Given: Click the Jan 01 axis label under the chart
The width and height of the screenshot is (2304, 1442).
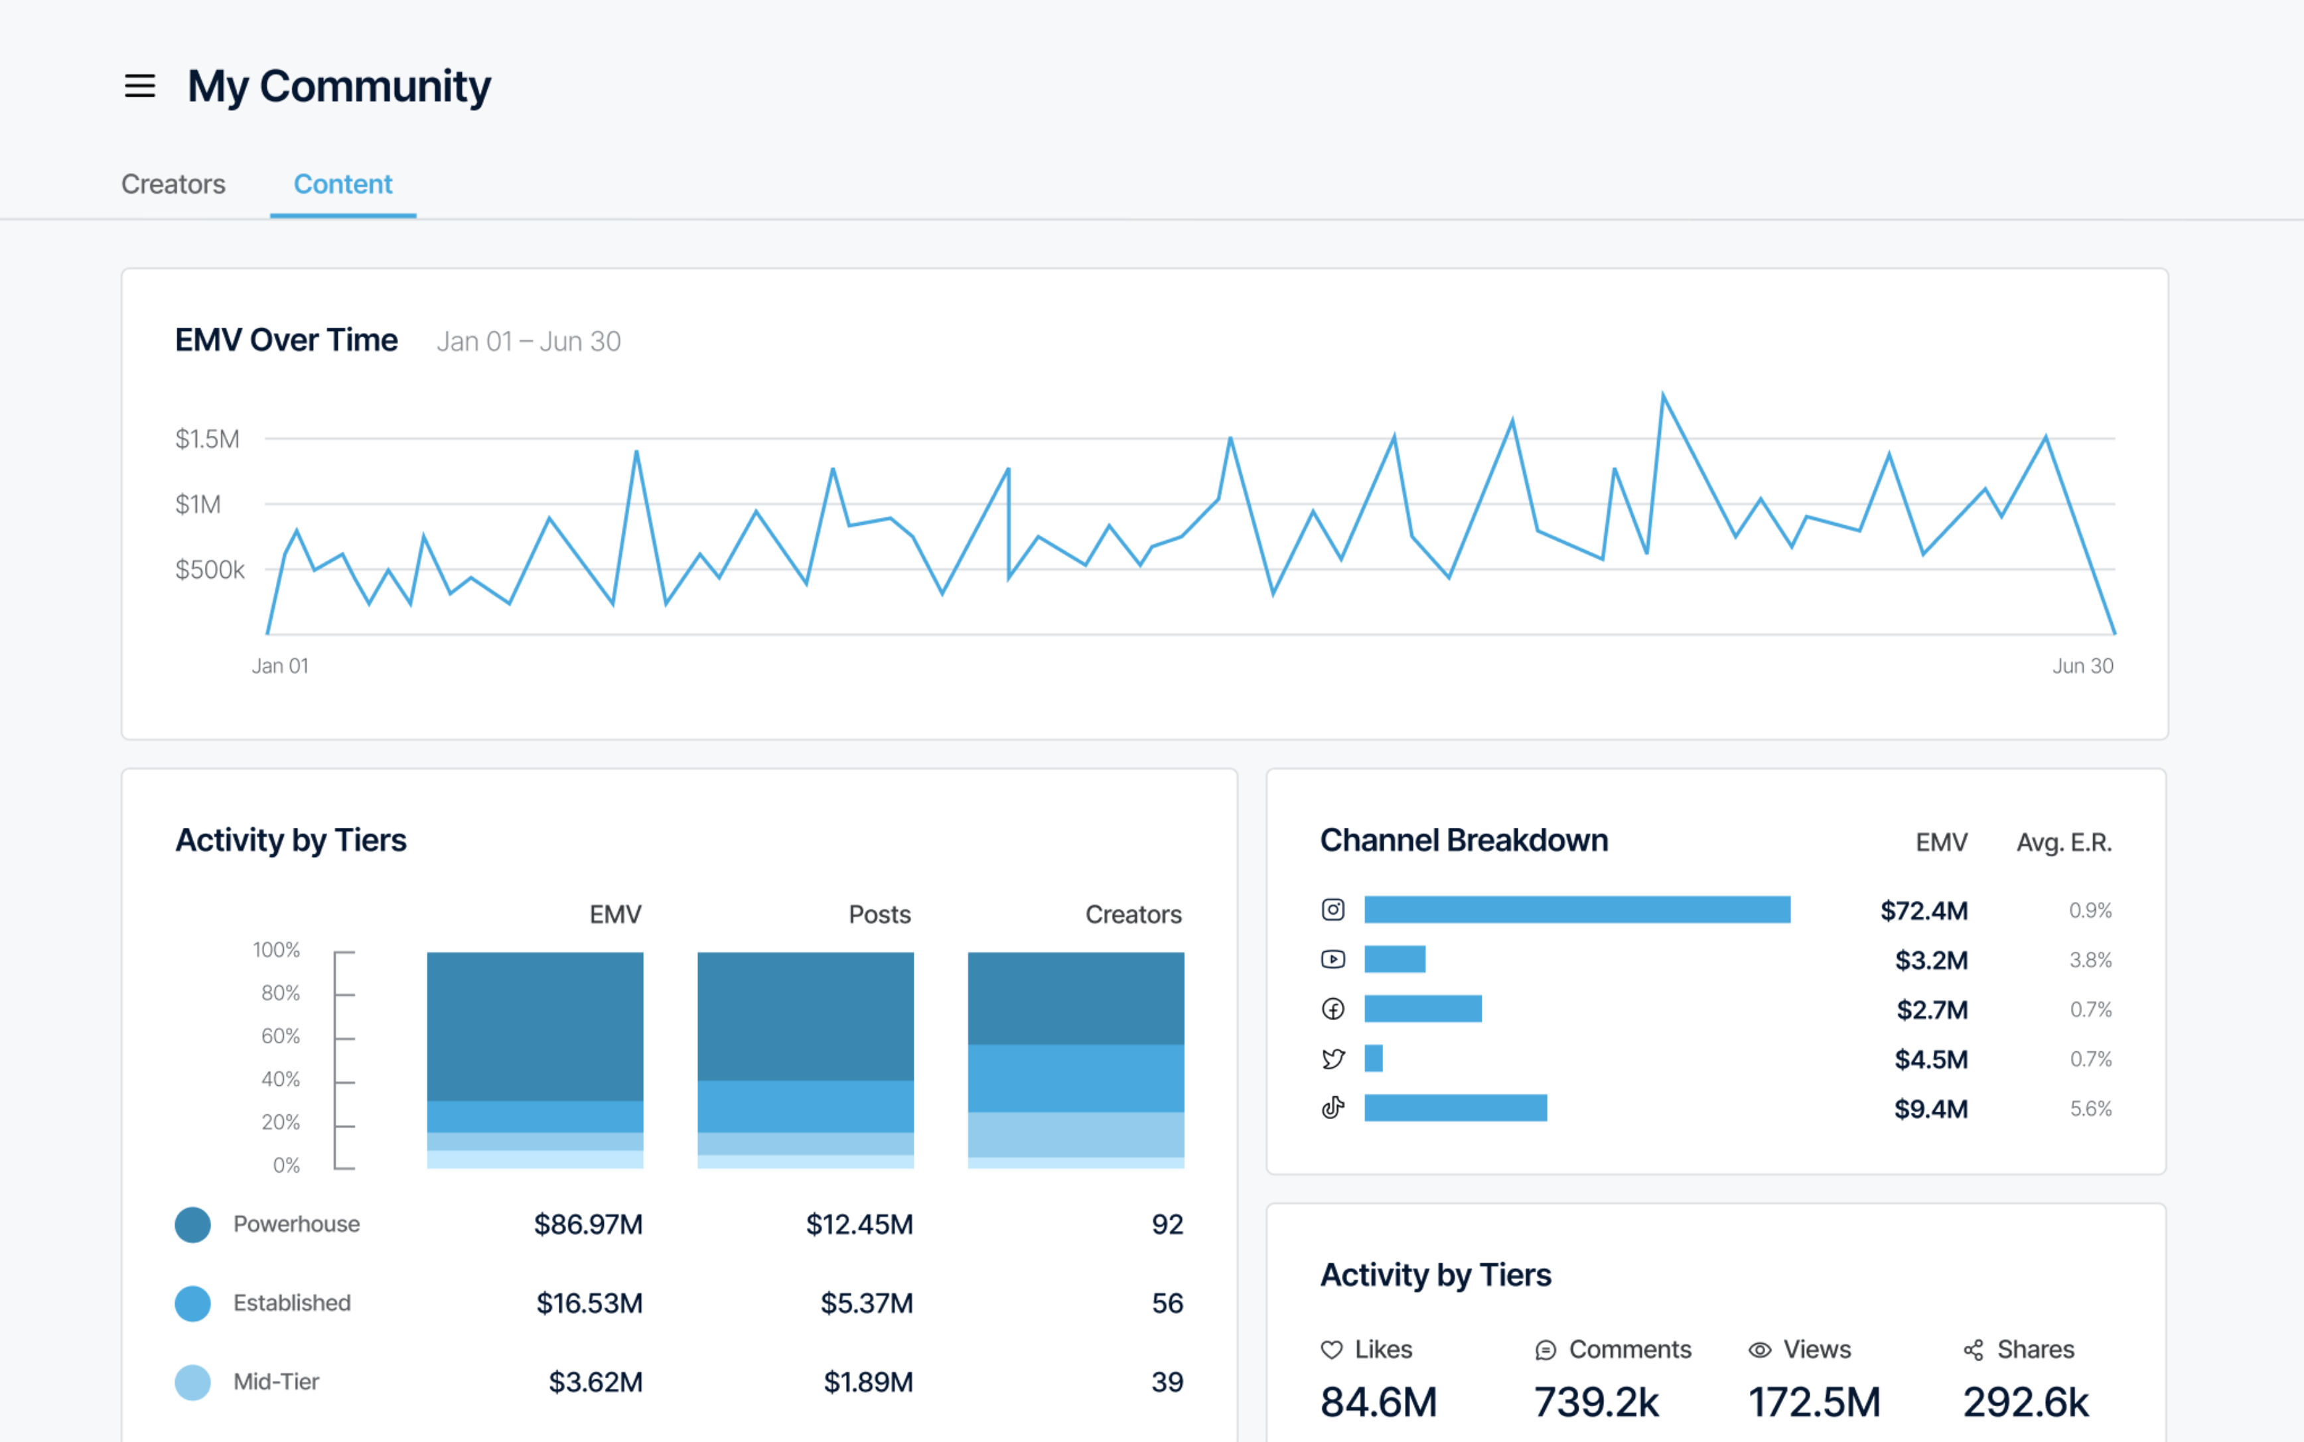Looking at the screenshot, I should coord(281,667).
